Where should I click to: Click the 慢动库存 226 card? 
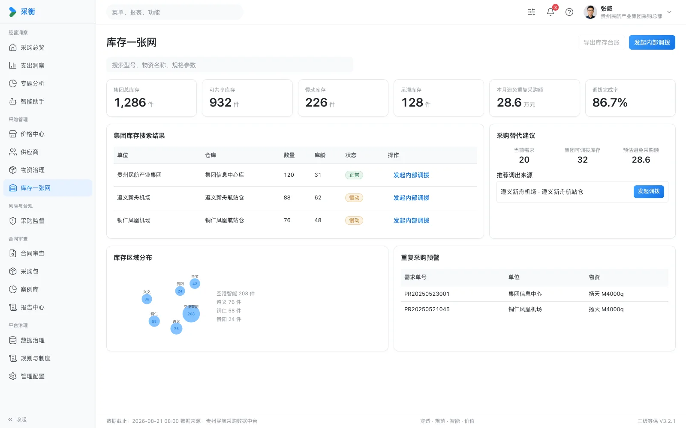(x=343, y=98)
